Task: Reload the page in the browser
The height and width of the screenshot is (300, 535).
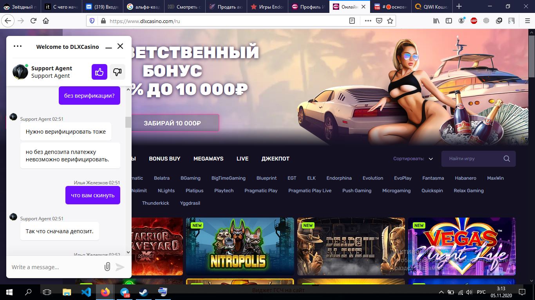Action: point(33,21)
